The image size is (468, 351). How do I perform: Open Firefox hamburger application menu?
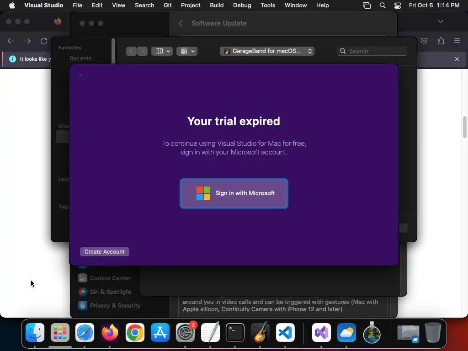tap(457, 41)
